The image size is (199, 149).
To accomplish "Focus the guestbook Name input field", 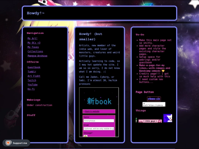I will 99,121.
